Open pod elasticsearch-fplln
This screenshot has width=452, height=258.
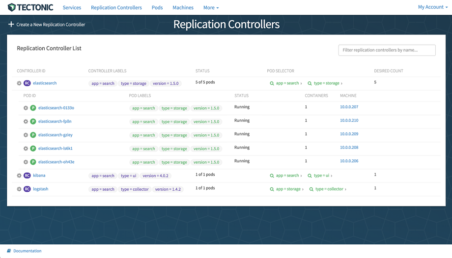click(55, 121)
